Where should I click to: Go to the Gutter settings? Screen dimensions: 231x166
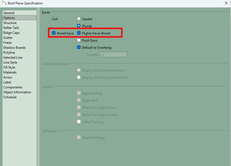pos(8,38)
